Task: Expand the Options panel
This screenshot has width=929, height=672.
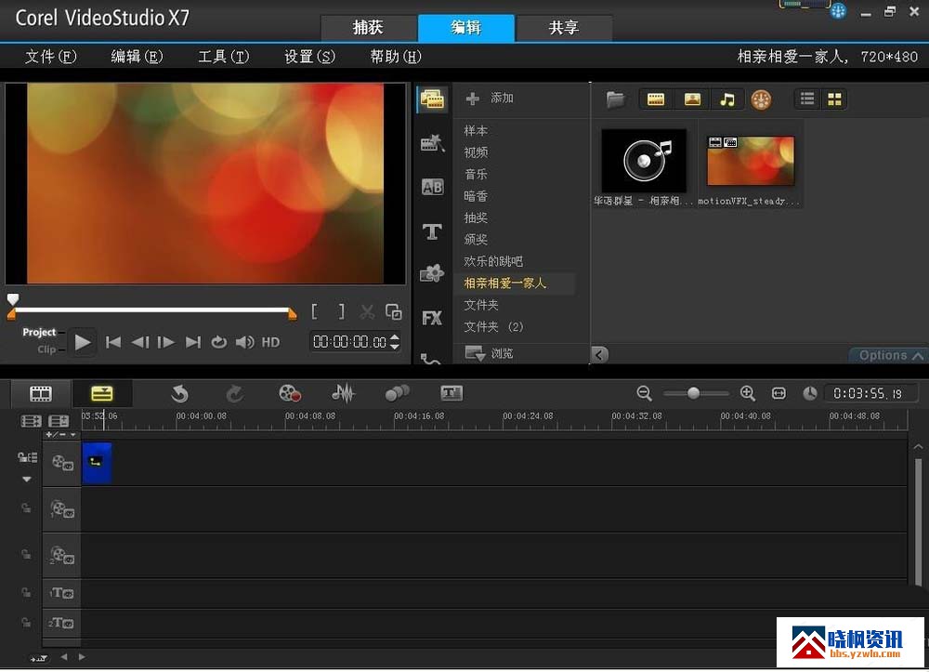Action: (x=889, y=355)
